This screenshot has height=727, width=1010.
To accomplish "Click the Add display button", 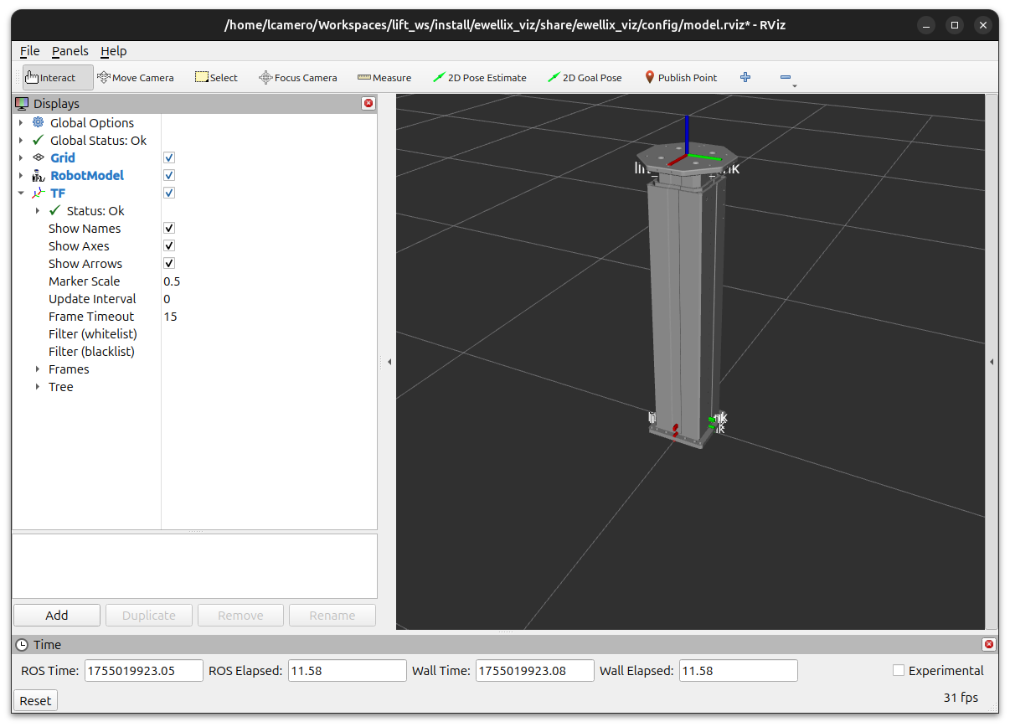I will point(57,615).
